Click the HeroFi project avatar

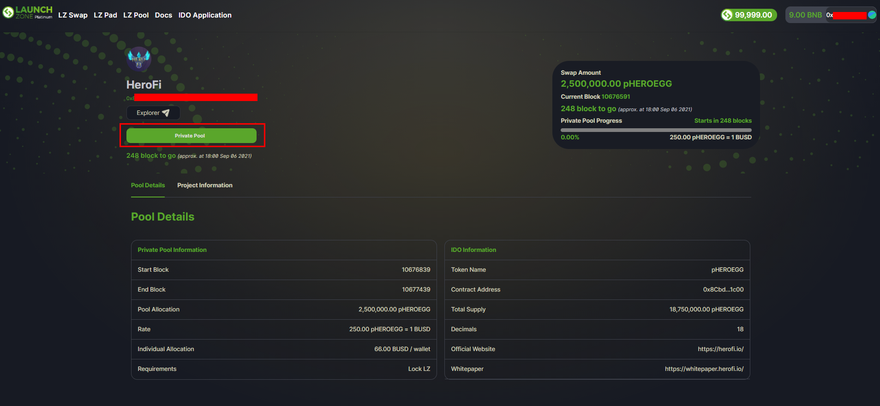point(139,59)
